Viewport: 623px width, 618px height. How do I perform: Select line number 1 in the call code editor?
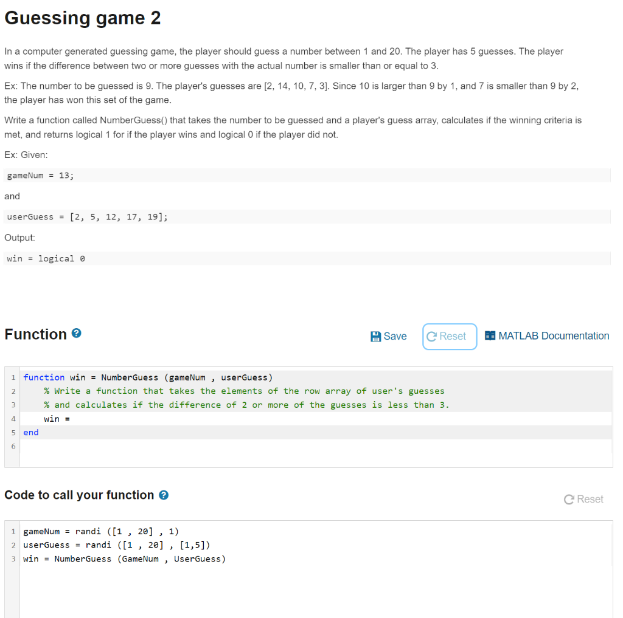[13, 531]
